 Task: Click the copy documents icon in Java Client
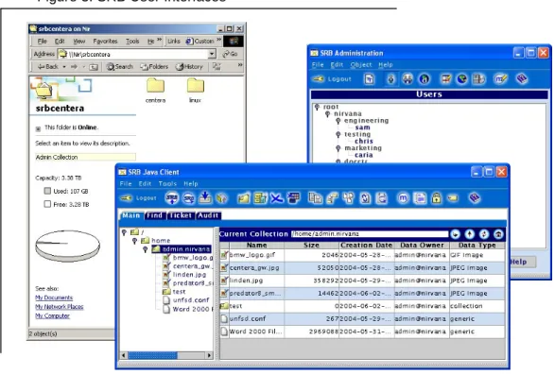click(315, 198)
